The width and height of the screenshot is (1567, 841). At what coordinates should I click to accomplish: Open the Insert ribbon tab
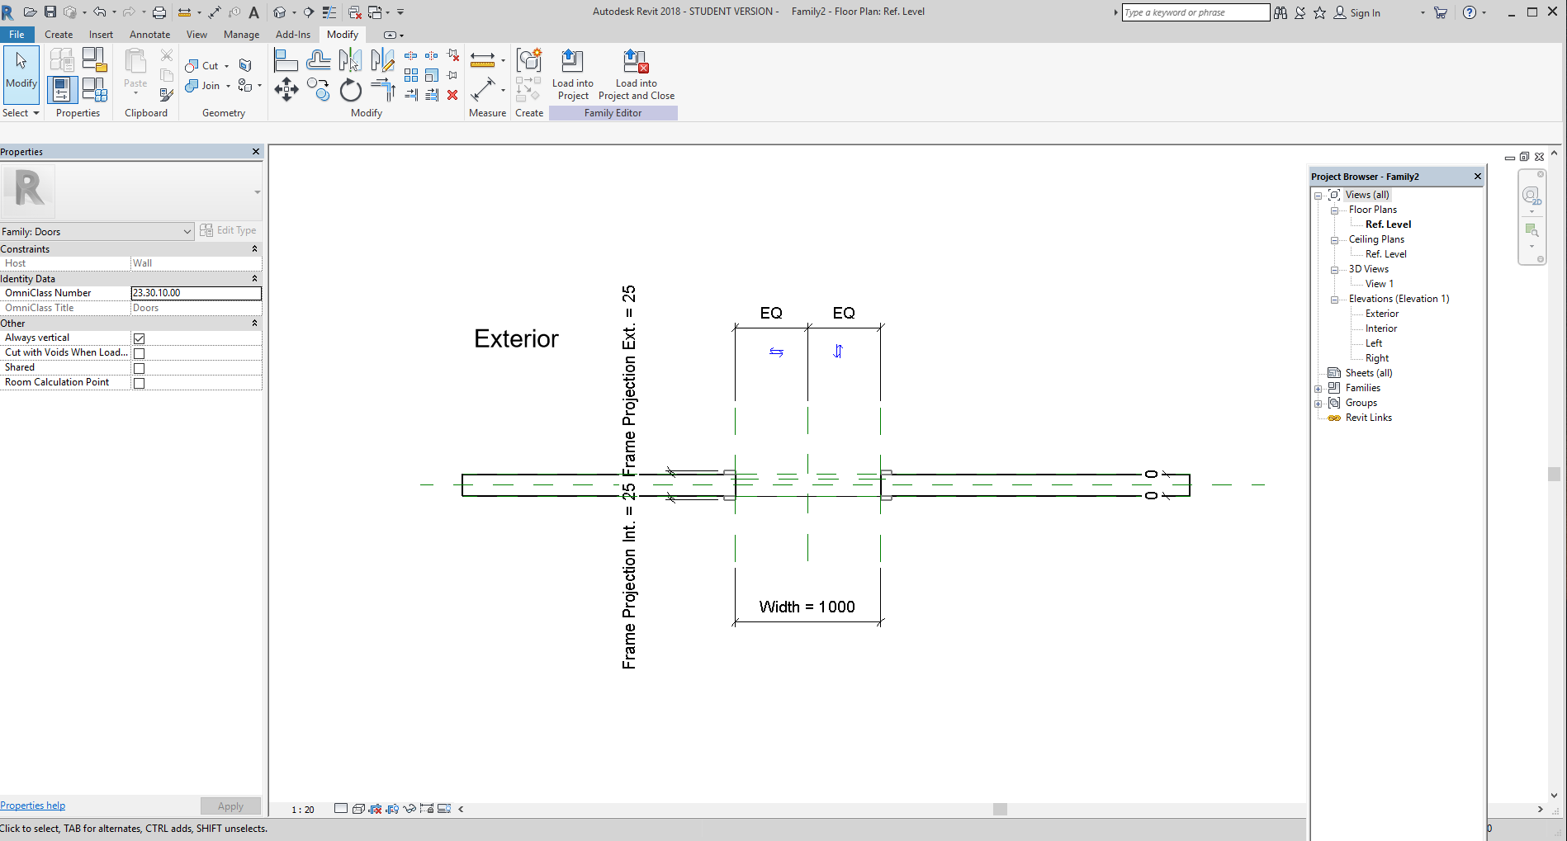click(x=102, y=35)
